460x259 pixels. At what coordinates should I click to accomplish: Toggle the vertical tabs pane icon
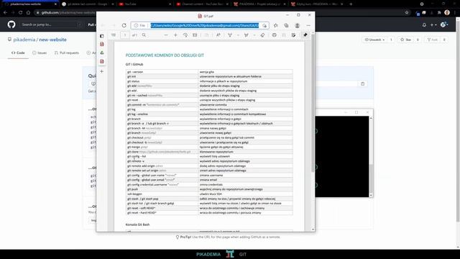pos(102,36)
